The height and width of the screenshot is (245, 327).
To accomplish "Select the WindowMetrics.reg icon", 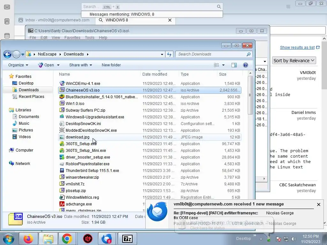I will (62, 197).
